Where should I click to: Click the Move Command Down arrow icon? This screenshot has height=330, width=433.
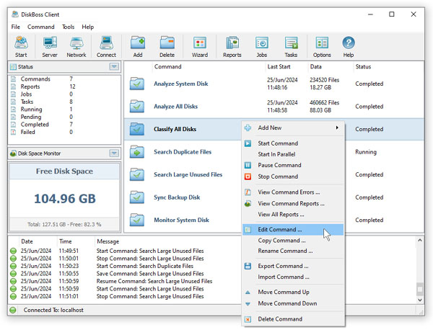pyautogui.click(x=248, y=304)
